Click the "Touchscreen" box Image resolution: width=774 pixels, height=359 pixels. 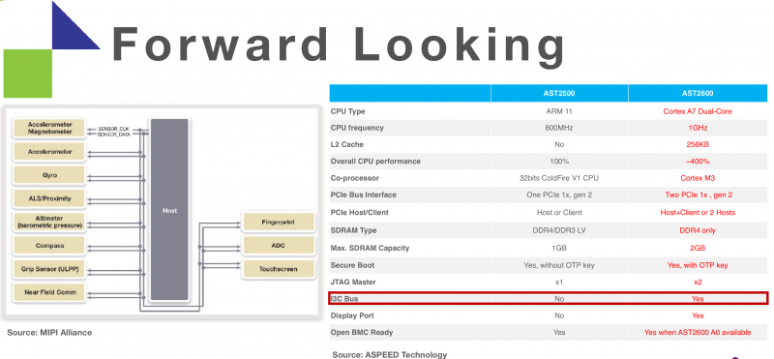pyautogui.click(x=278, y=269)
